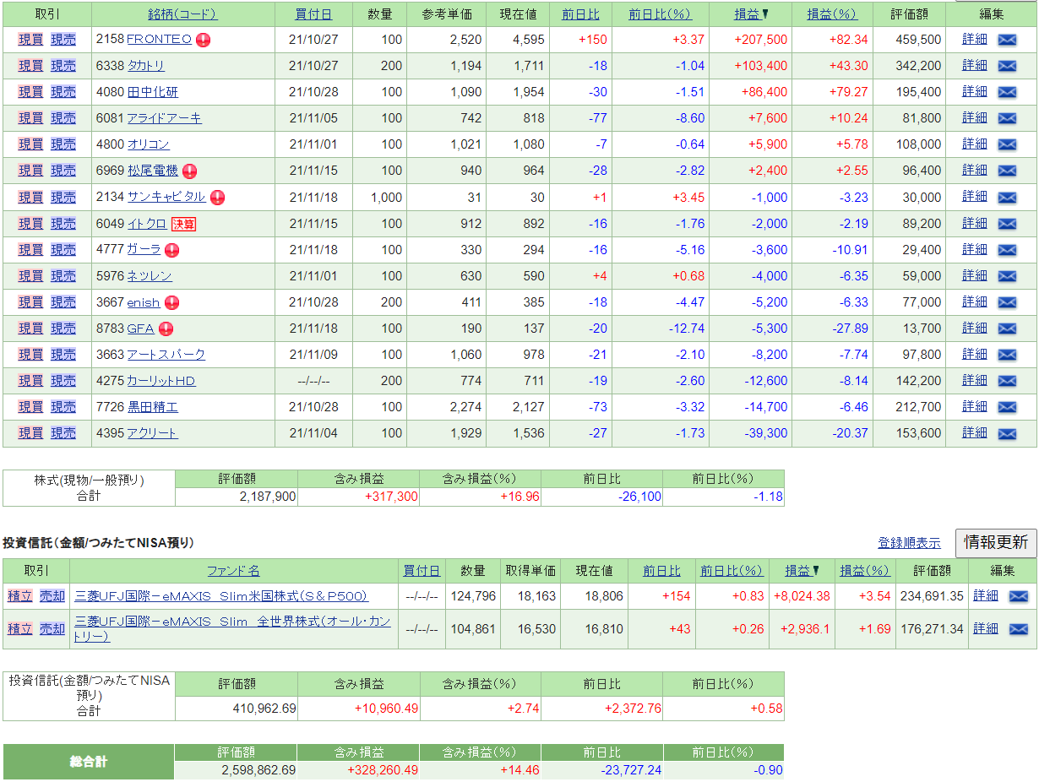Open the タカトリ stock name link
The width and height of the screenshot is (1039, 782).
coord(145,66)
